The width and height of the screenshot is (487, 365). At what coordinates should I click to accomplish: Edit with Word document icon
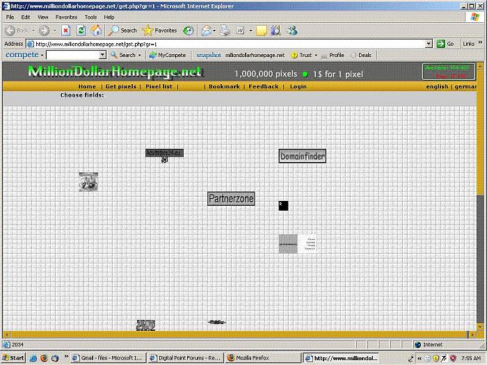[241, 31]
